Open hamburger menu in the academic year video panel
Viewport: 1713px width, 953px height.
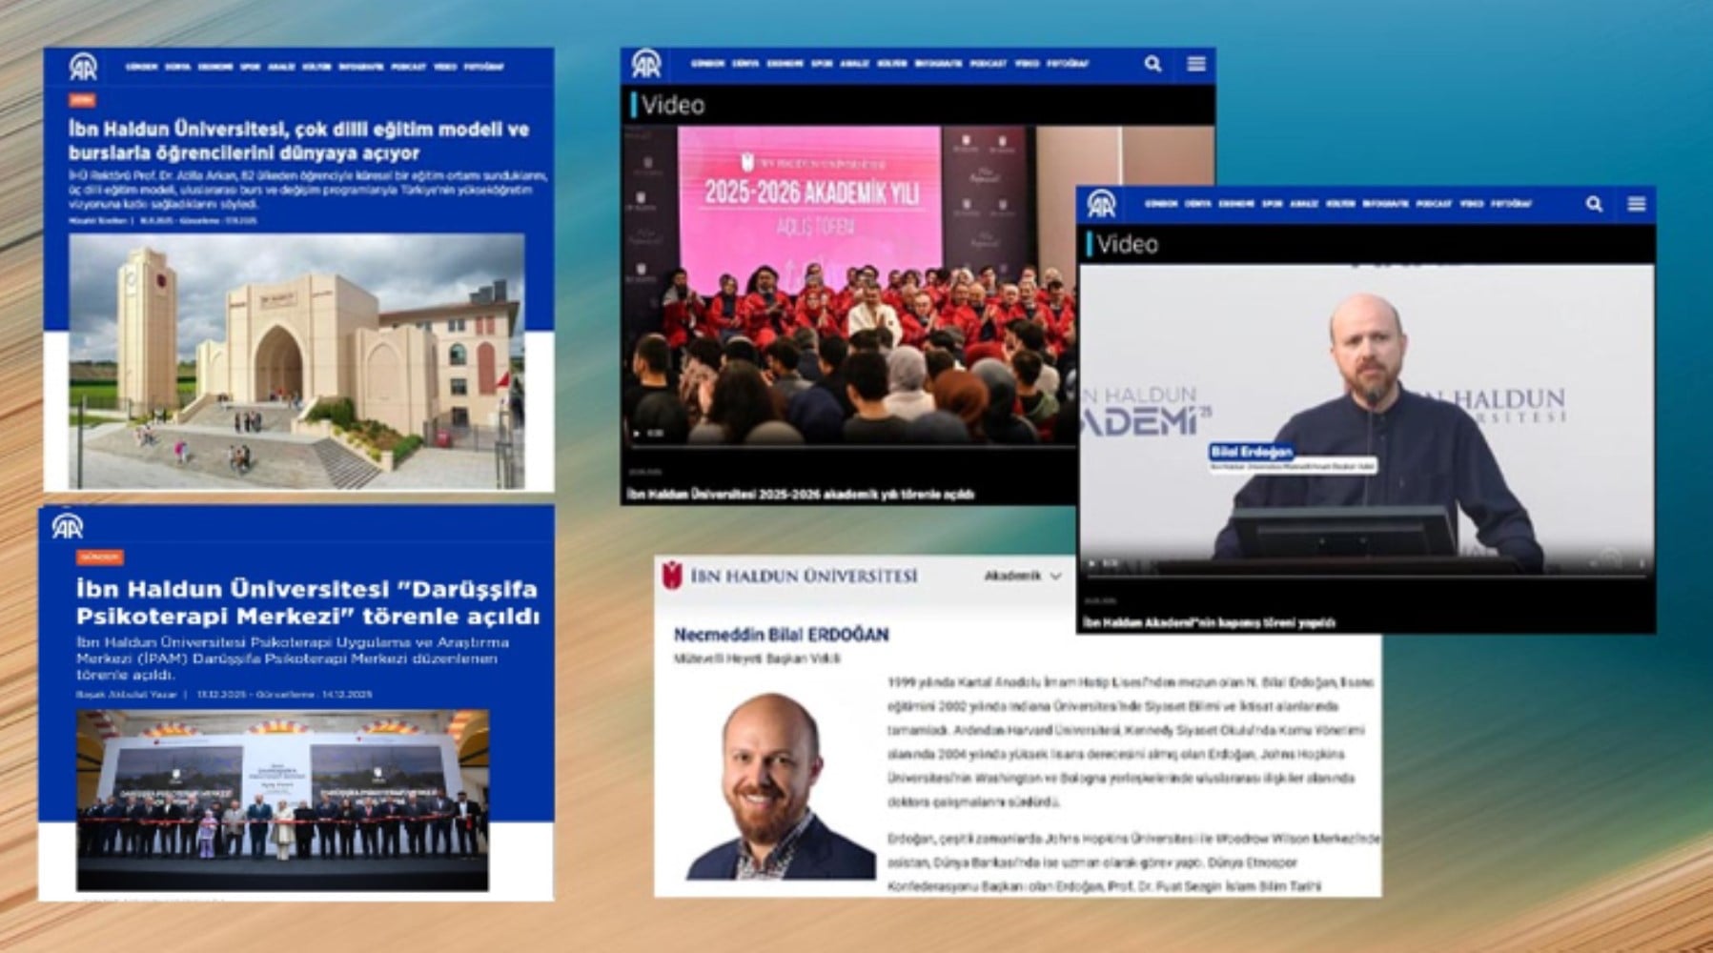click(1196, 64)
